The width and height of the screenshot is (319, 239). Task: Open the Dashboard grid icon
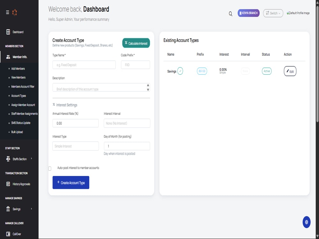(8, 32)
